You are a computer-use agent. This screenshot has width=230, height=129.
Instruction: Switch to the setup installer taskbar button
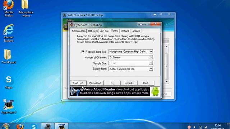(48, 126)
